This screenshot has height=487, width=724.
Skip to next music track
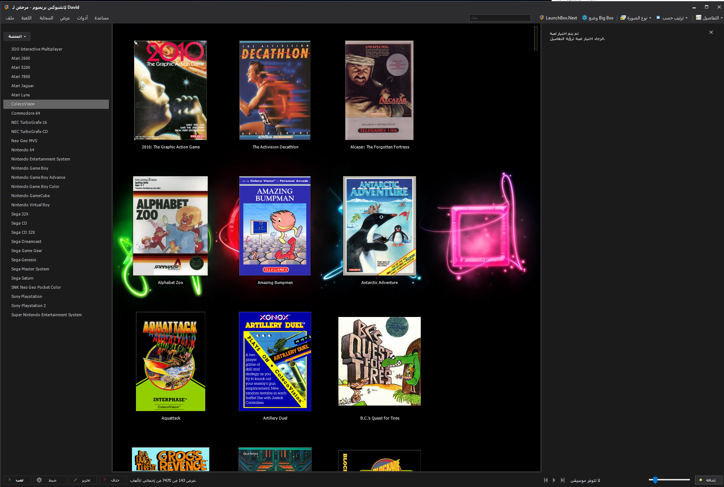563,480
